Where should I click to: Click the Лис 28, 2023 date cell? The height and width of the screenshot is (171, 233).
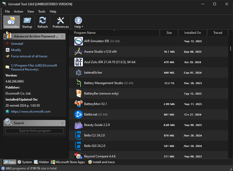pos(193,83)
